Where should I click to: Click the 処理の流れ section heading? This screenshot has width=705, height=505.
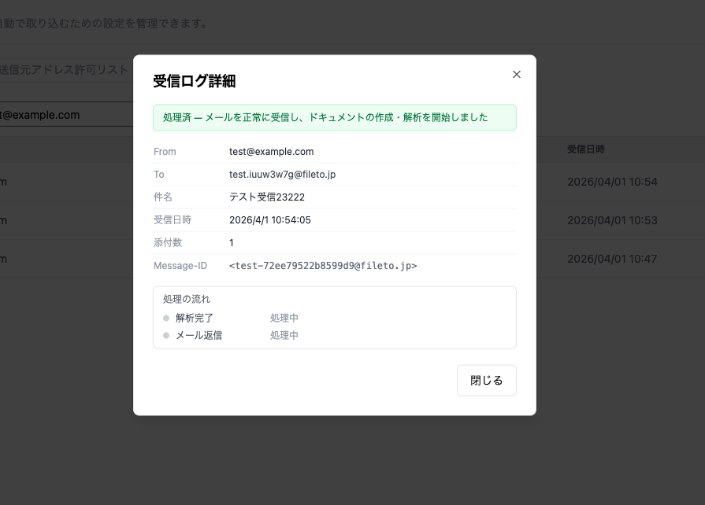186,300
